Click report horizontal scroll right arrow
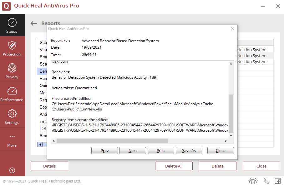Image resolution: width=284 pixels, height=185 pixels. tap(226, 141)
